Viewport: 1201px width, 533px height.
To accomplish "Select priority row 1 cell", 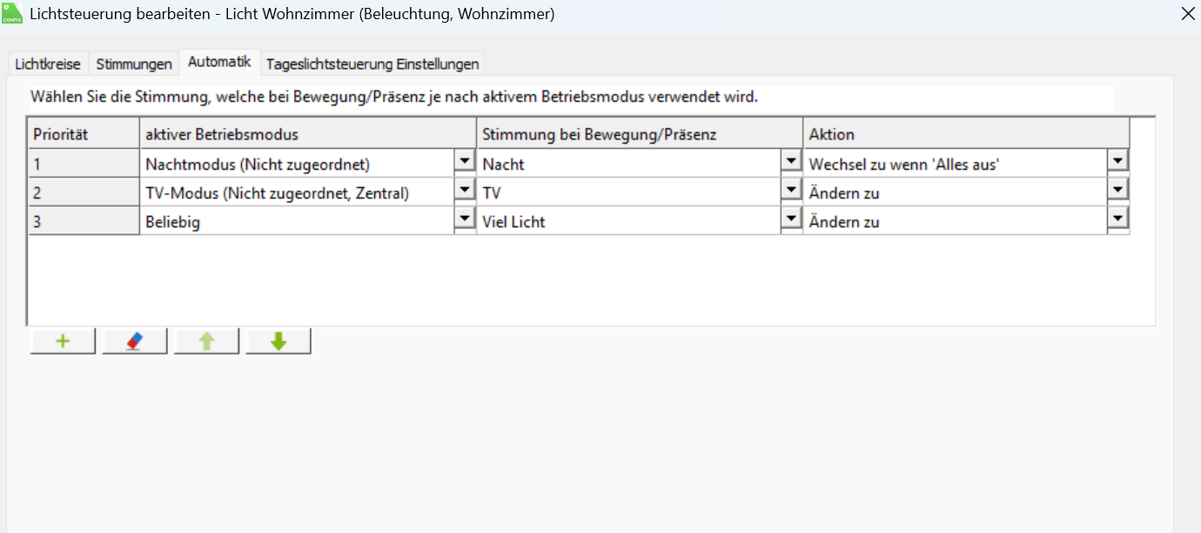I will click(x=84, y=164).
